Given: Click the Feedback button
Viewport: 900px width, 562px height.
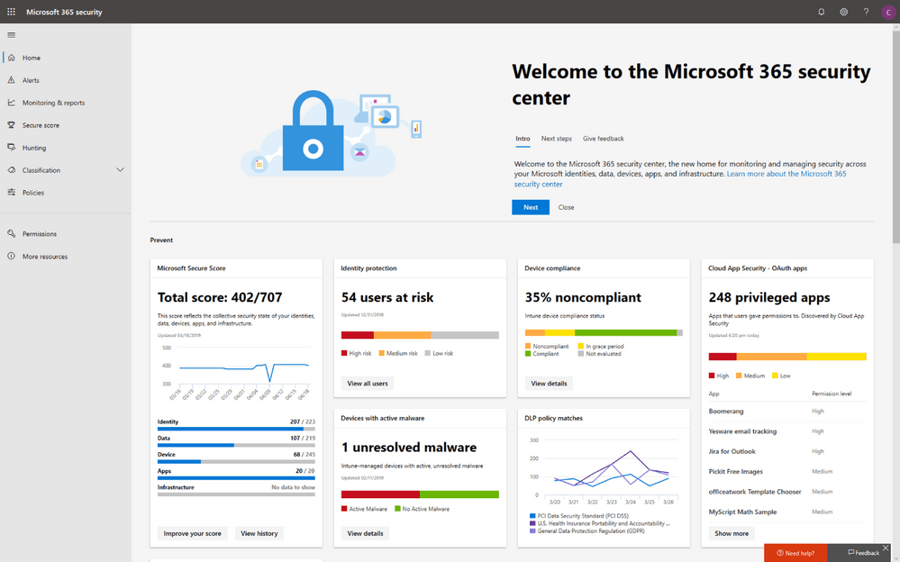Looking at the screenshot, I should click(863, 553).
